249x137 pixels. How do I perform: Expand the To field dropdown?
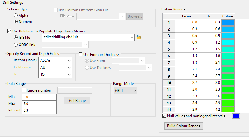pos(69,74)
